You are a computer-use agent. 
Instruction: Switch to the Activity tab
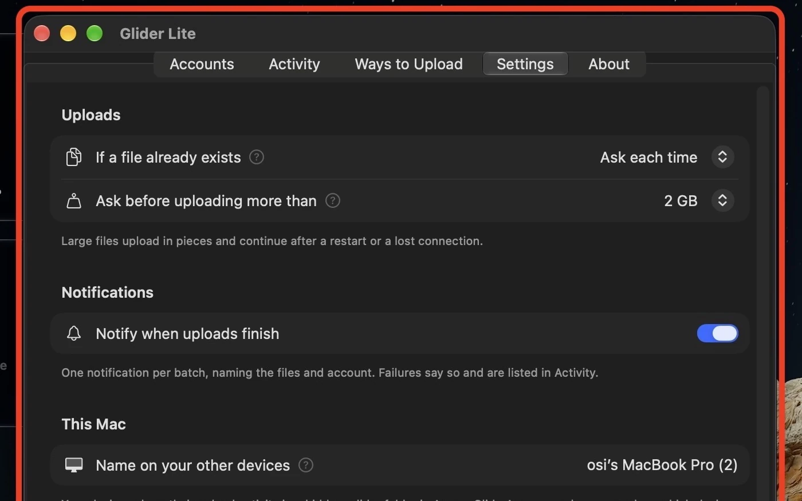(294, 64)
